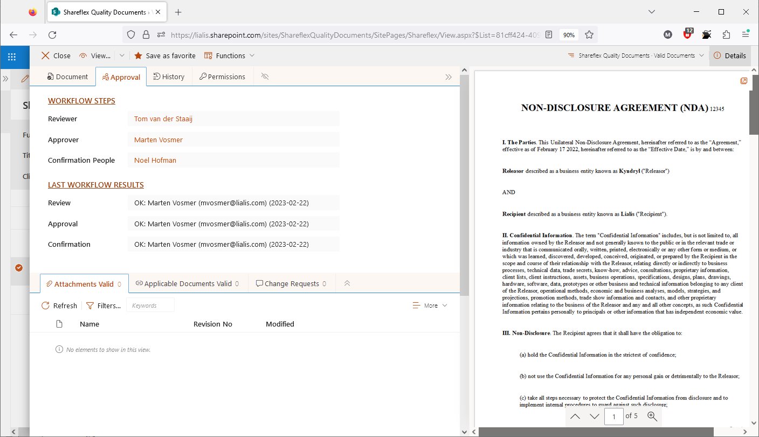This screenshot has width=759, height=437.
Task: Open the Functions dropdown menu
Action: coord(229,56)
